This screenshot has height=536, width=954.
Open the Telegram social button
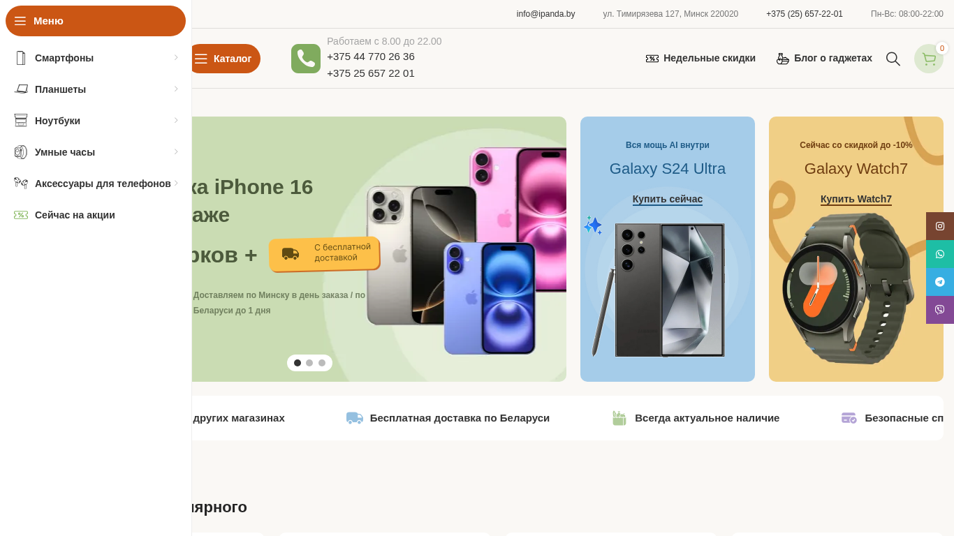coord(940,282)
